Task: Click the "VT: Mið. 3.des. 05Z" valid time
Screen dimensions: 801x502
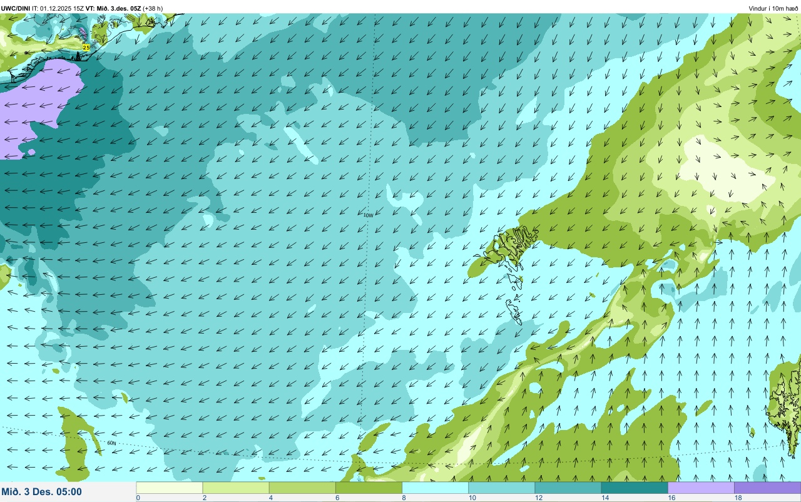Action: coord(113,8)
